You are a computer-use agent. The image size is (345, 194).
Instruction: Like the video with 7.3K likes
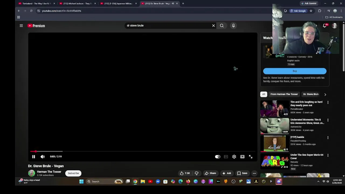[185, 173]
